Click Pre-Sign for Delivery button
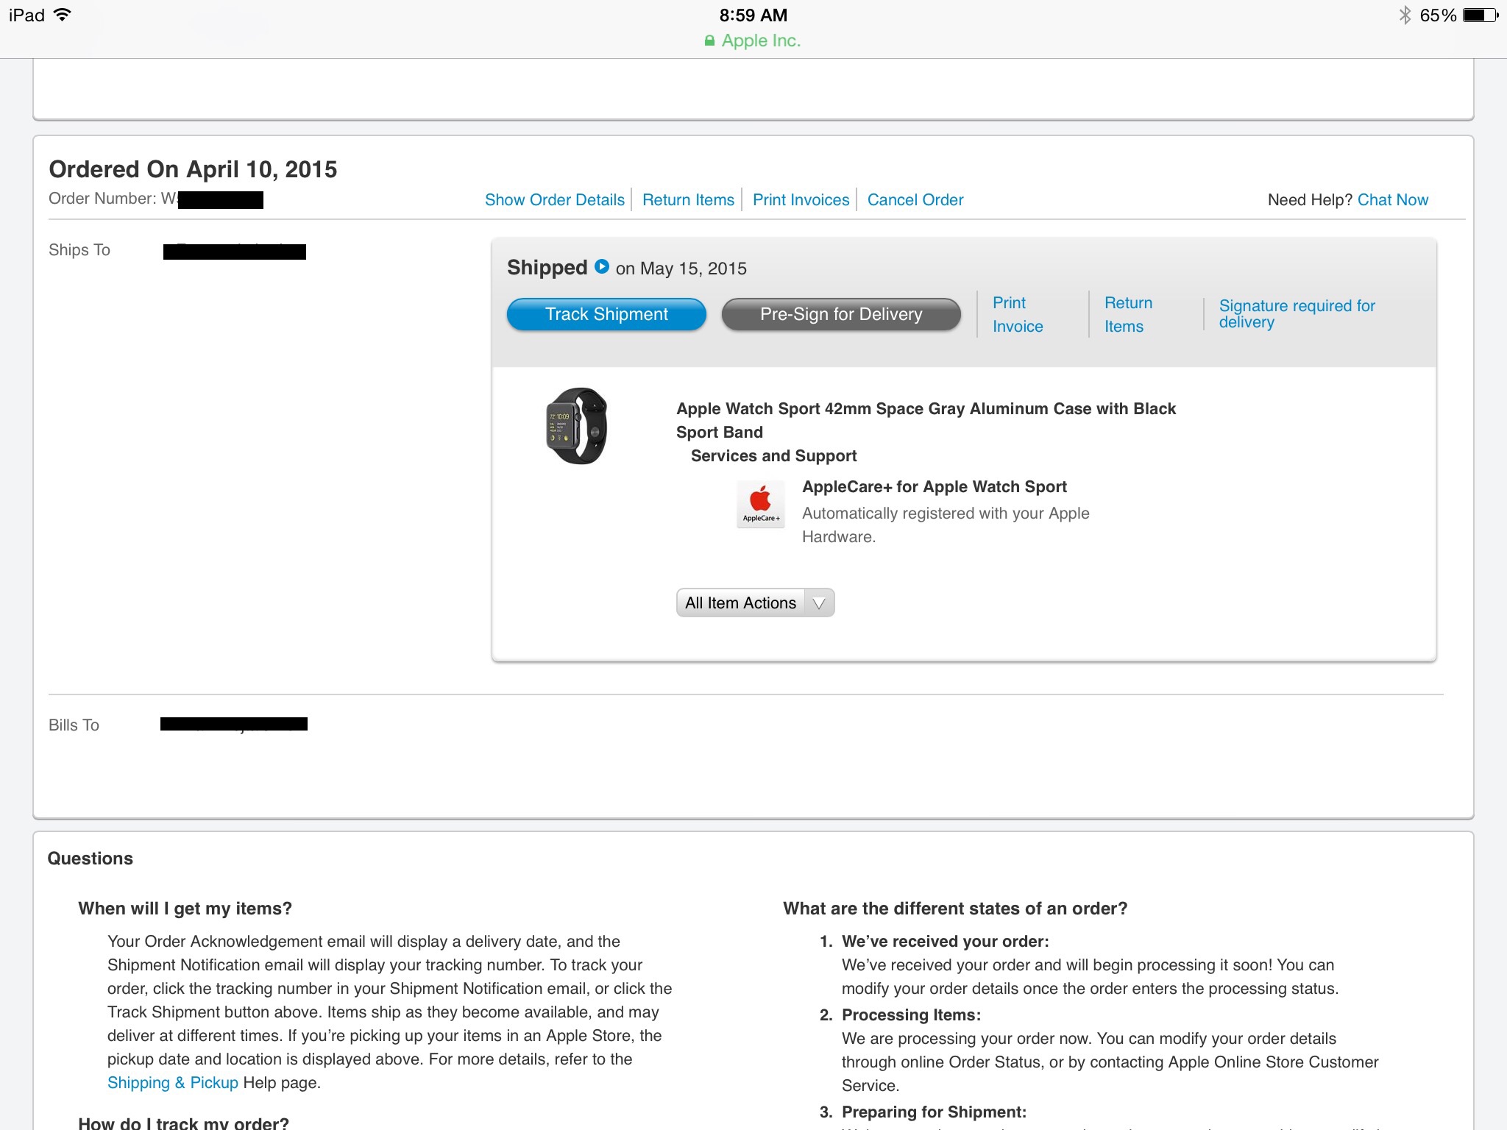This screenshot has width=1507, height=1130. [x=841, y=314]
